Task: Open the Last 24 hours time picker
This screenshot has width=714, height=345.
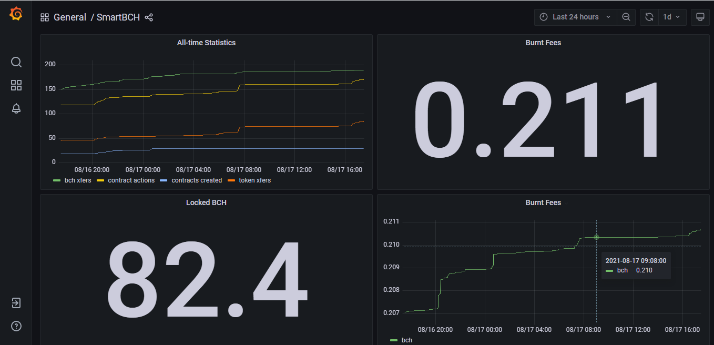Action: (575, 17)
